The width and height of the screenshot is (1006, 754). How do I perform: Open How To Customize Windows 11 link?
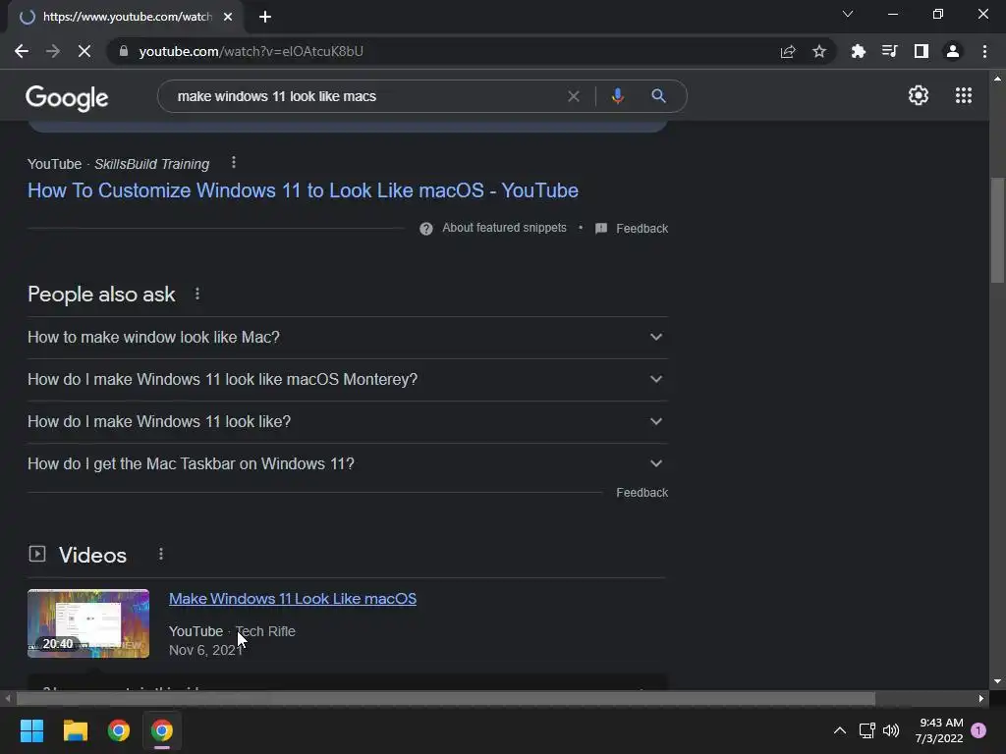click(x=303, y=190)
